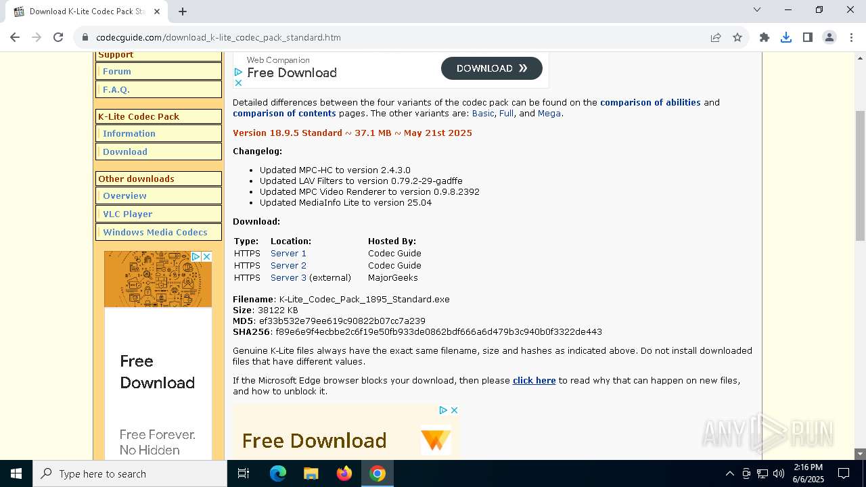Bookmark this page with the star icon
Screen dimensions: 866x487
(737, 37)
